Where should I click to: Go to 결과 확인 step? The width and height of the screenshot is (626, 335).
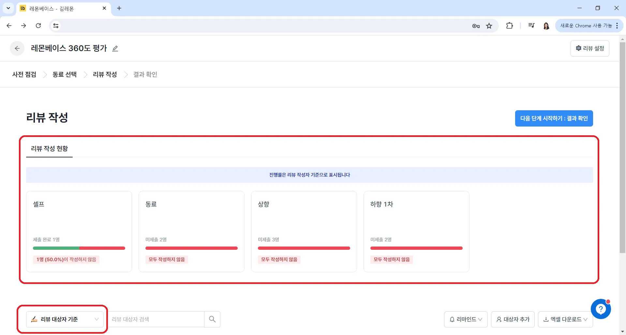[x=145, y=74]
